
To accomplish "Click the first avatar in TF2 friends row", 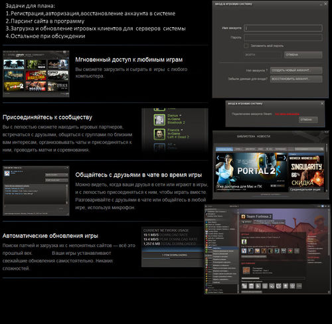I will [244, 251].
